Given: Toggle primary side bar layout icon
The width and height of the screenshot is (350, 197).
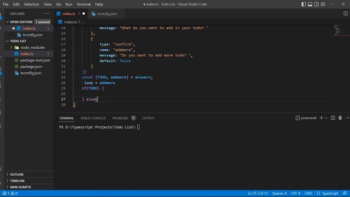Looking at the screenshot, I should [x=304, y=4].
